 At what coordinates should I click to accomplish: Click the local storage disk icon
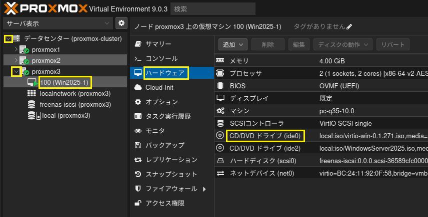click(34, 115)
